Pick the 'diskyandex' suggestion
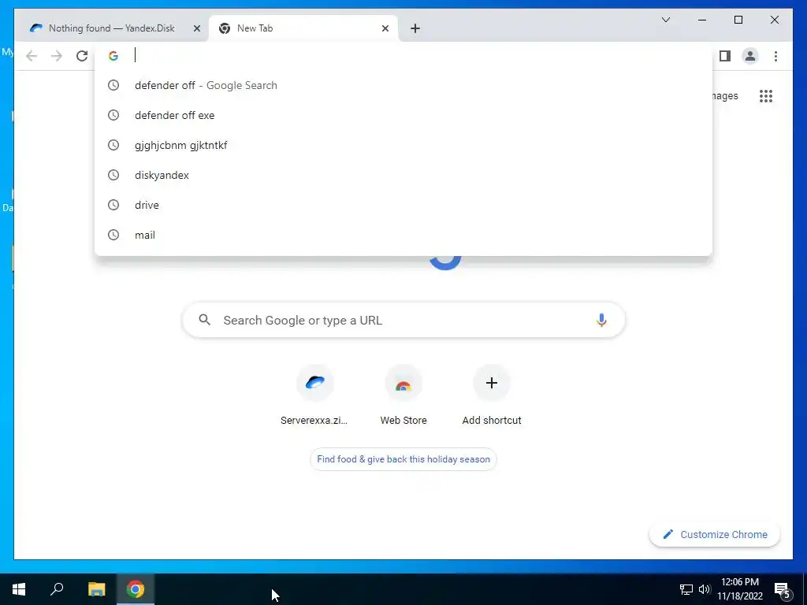The width and height of the screenshot is (807, 605). [403, 175]
